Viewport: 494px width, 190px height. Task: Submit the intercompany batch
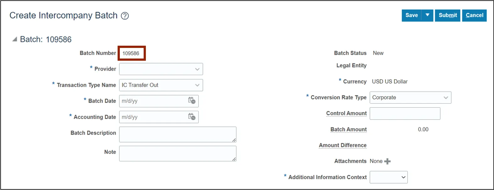(448, 15)
